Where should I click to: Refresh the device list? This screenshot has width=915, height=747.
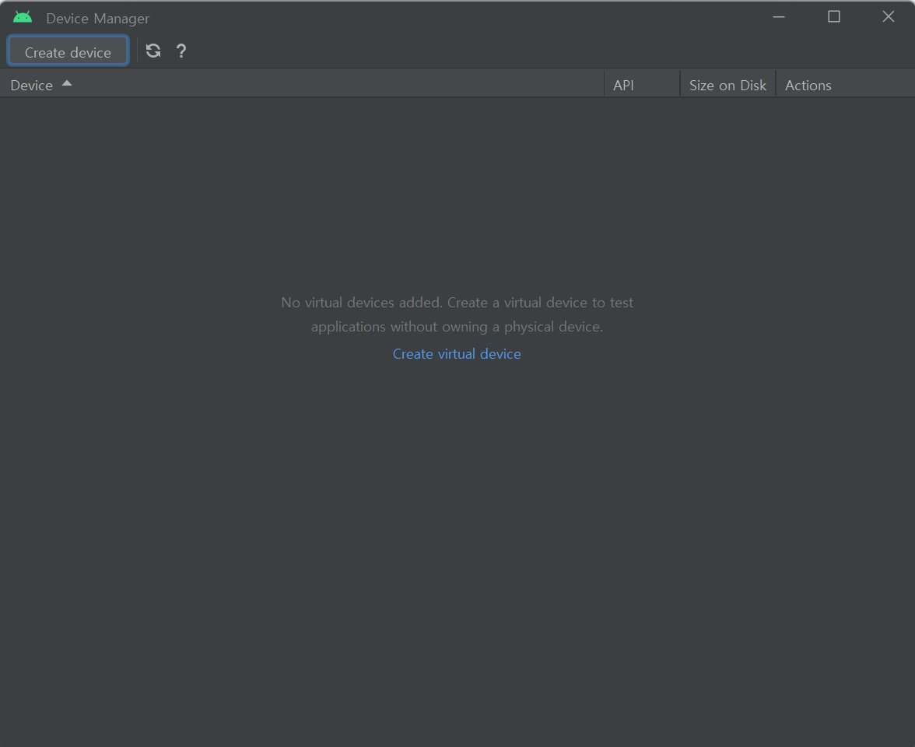153,51
